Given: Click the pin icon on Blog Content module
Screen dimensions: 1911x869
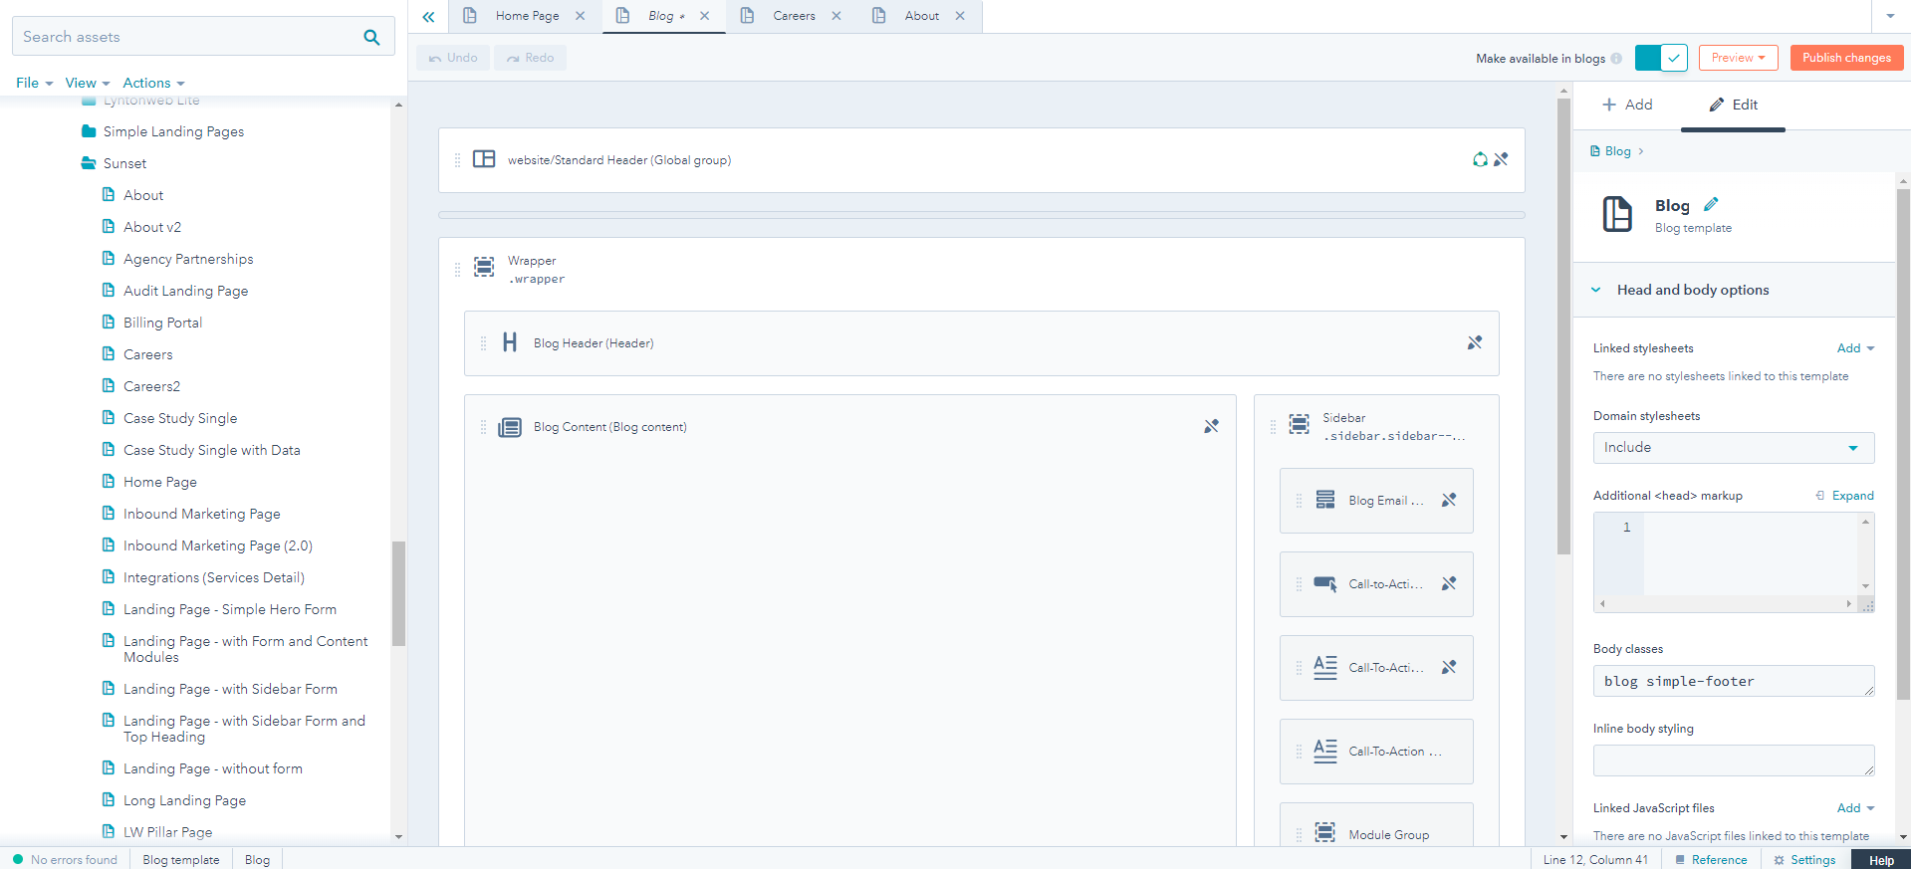Looking at the screenshot, I should click(x=1211, y=426).
